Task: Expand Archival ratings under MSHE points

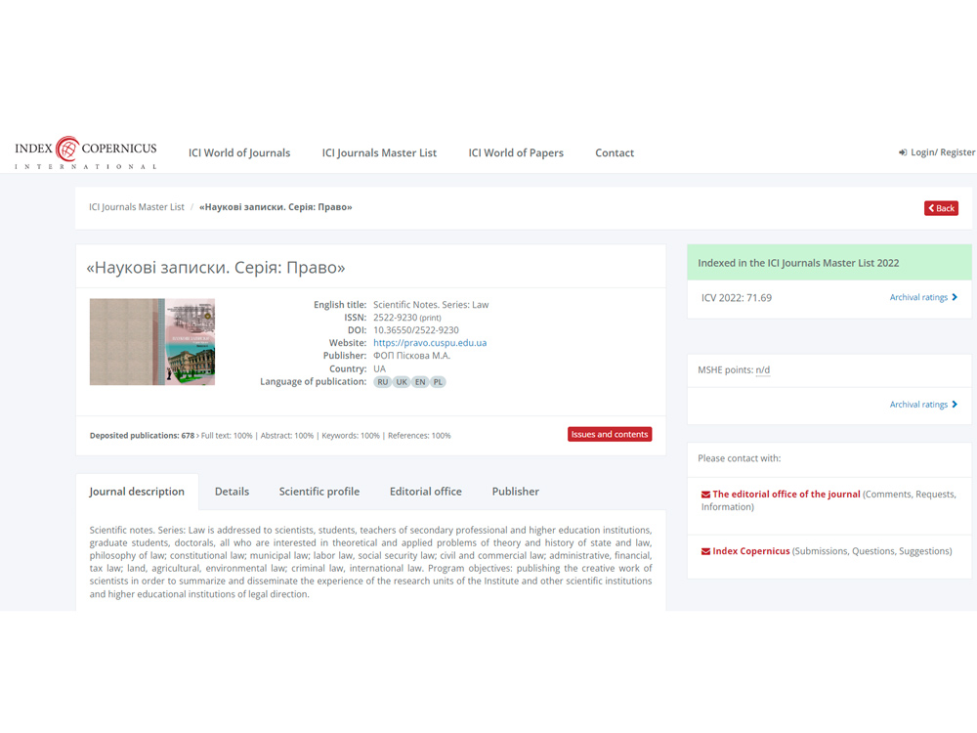Action: 923,405
